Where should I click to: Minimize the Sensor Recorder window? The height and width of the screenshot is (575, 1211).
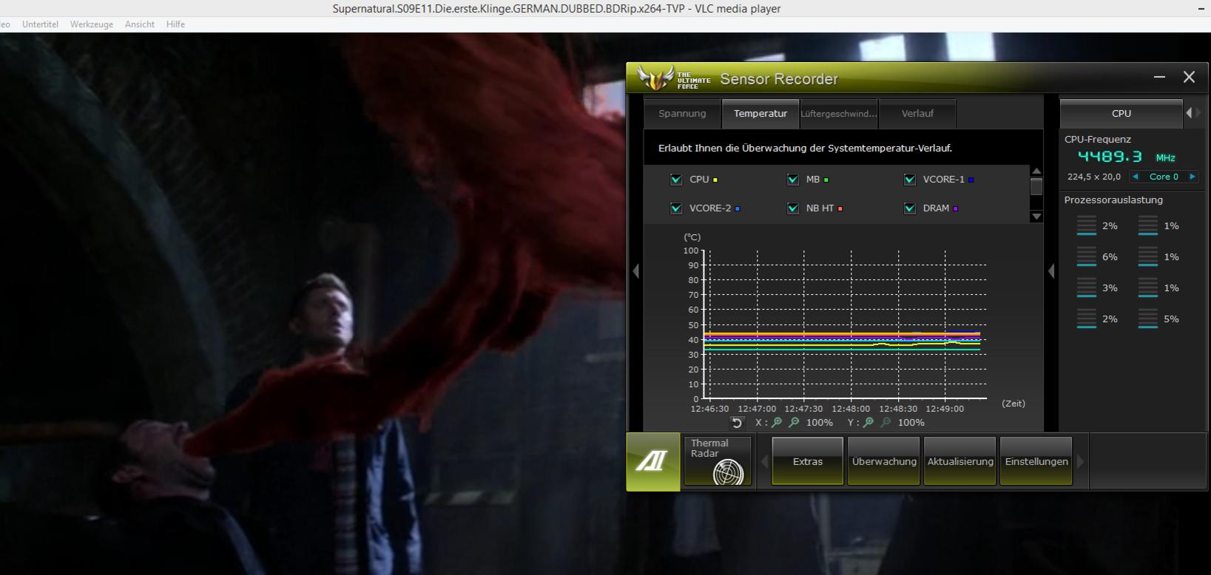pyautogui.click(x=1159, y=77)
